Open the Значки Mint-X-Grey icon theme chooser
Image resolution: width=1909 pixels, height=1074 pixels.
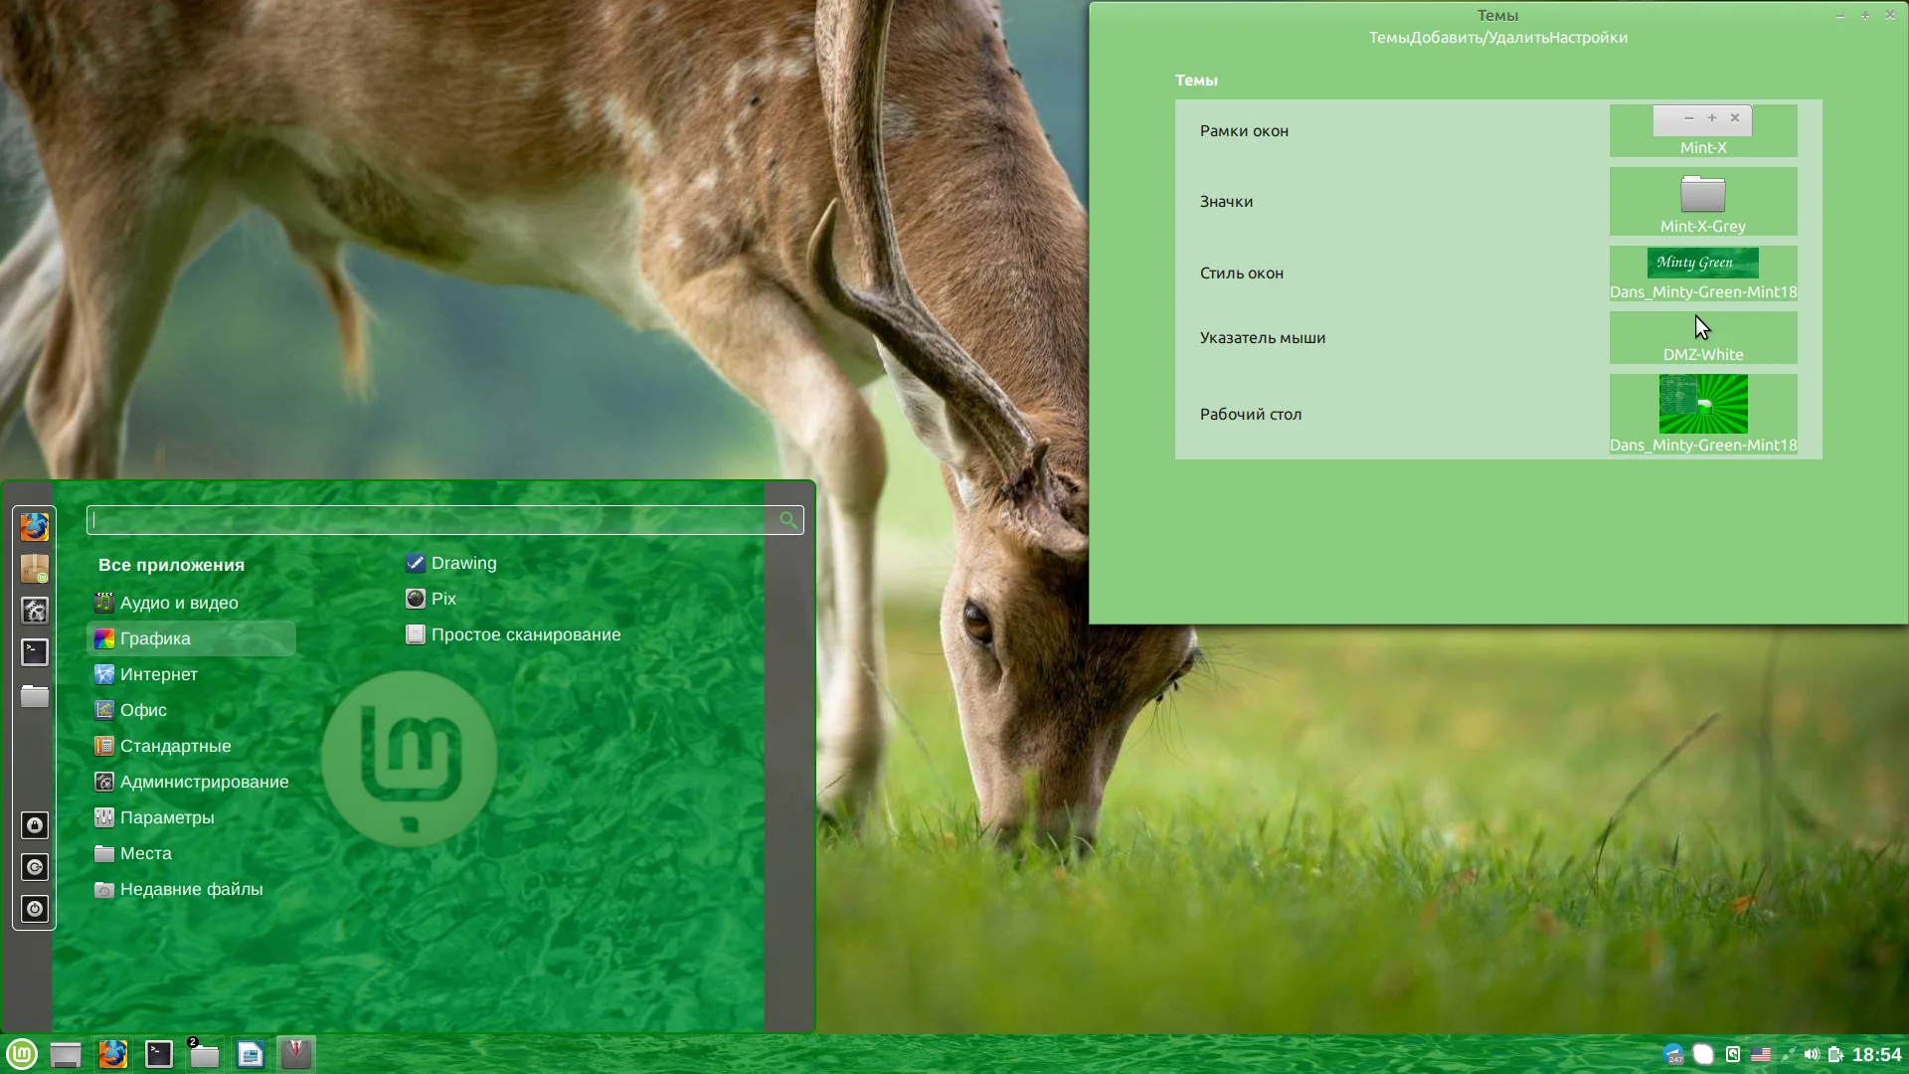point(1702,202)
